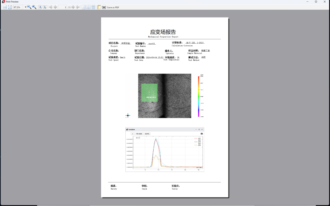The height and width of the screenshot is (206, 330).
Task: Jump to the last page
Action: tap(78, 7)
